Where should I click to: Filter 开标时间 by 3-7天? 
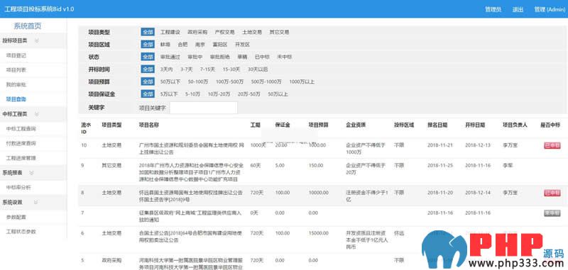[x=187, y=69]
